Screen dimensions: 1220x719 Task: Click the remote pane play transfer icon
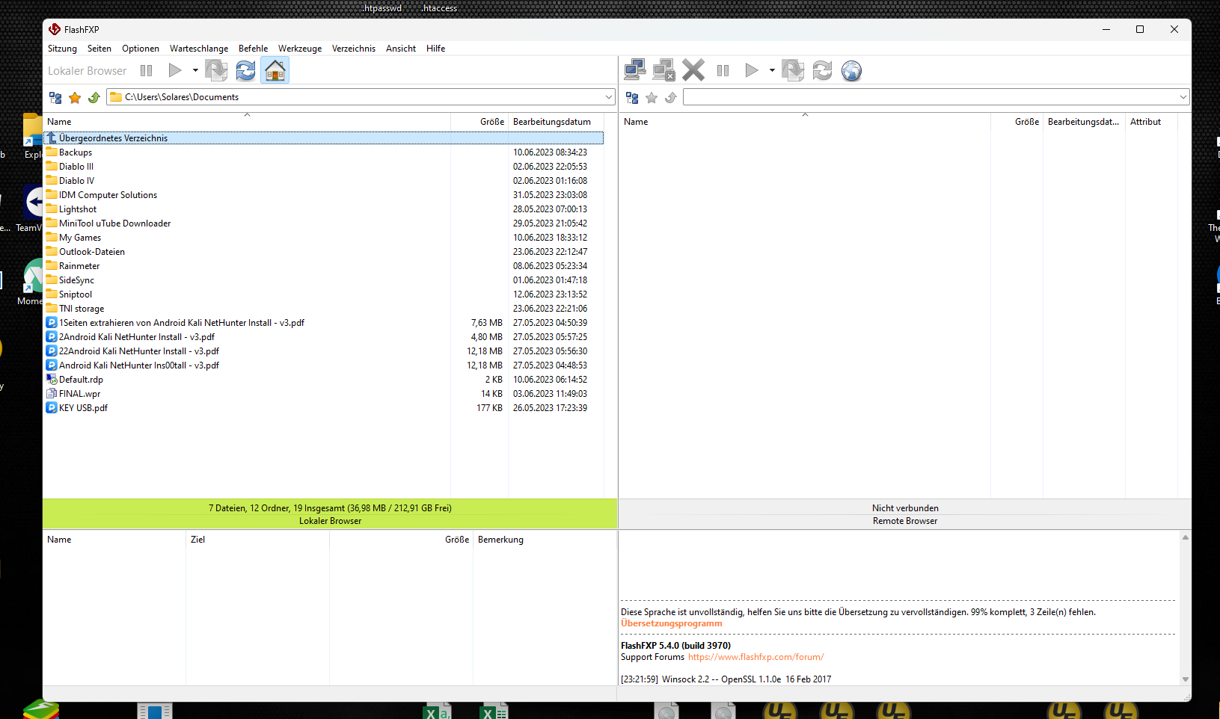pos(752,71)
